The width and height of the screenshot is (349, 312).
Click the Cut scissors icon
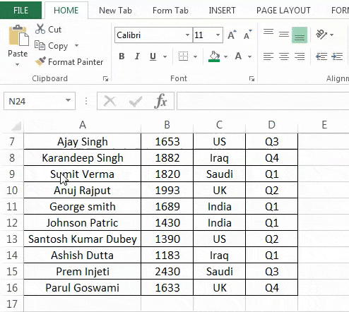pyautogui.click(x=40, y=29)
